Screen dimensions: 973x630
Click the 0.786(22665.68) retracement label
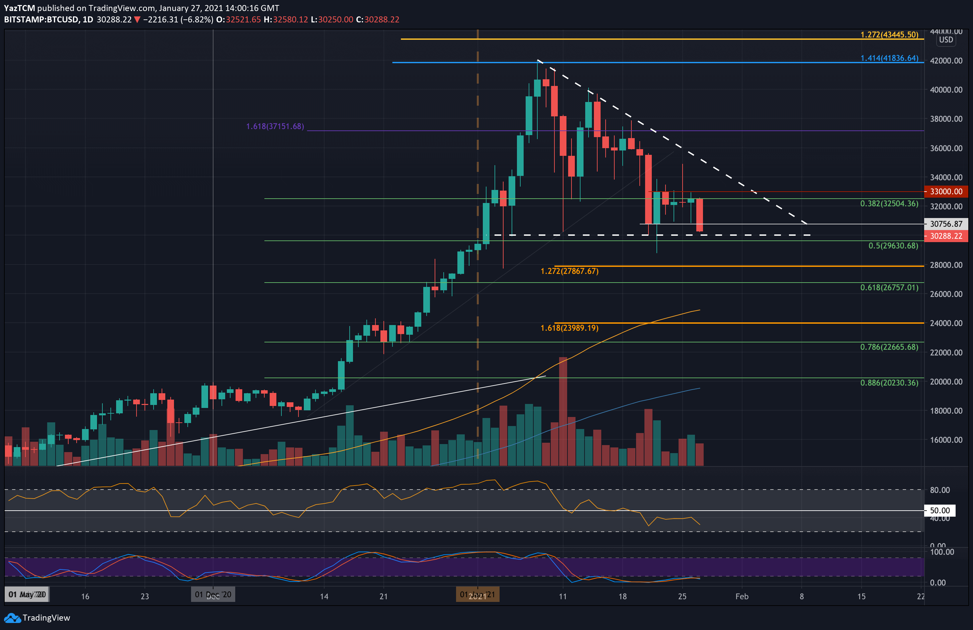[889, 347]
